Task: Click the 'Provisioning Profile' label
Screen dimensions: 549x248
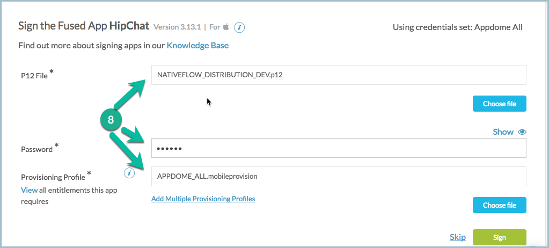Action: pyautogui.click(x=53, y=177)
